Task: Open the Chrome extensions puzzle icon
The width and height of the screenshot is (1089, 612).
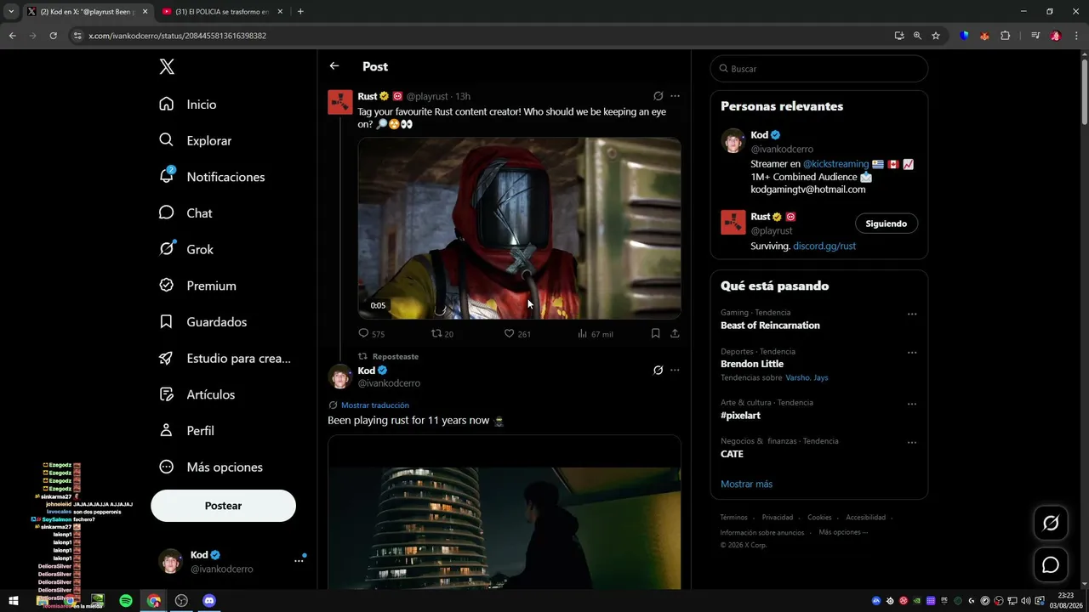Action: 1005,36
